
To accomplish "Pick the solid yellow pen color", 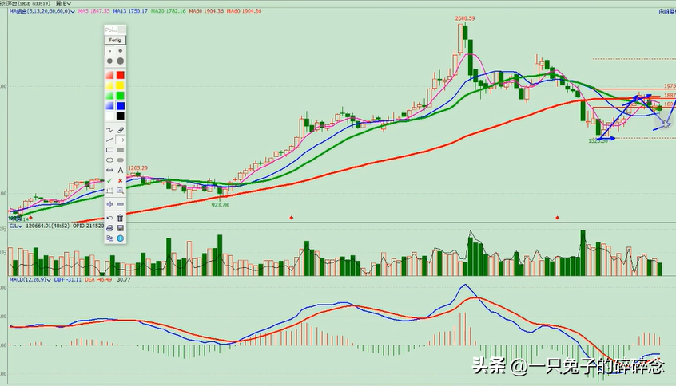I will pyautogui.click(x=121, y=85).
